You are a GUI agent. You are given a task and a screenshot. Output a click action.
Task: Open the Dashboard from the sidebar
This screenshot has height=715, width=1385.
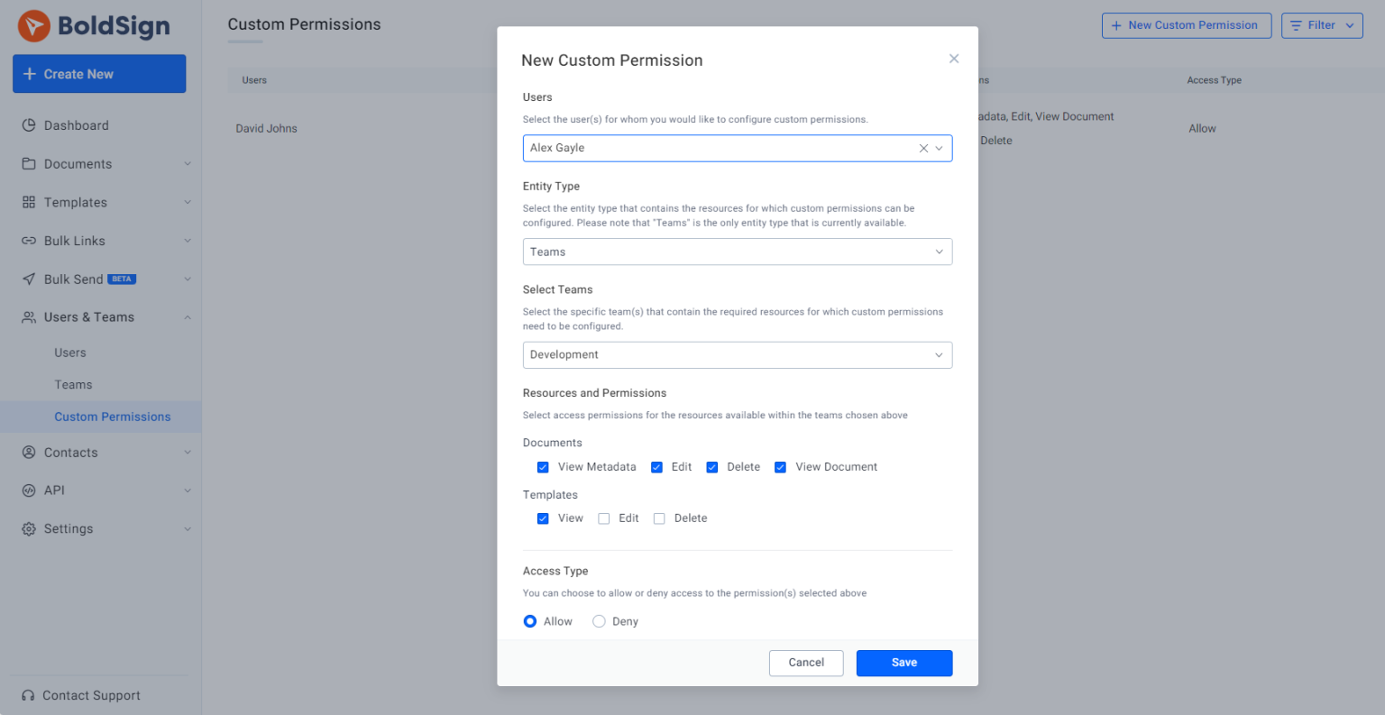28,125
